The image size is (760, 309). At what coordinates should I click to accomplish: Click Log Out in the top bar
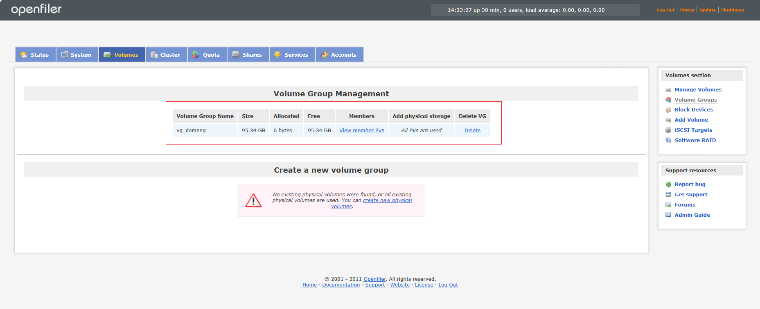[665, 10]
